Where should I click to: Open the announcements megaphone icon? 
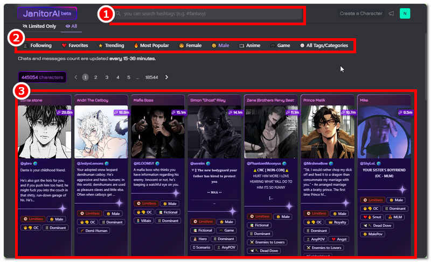(391, 13)
